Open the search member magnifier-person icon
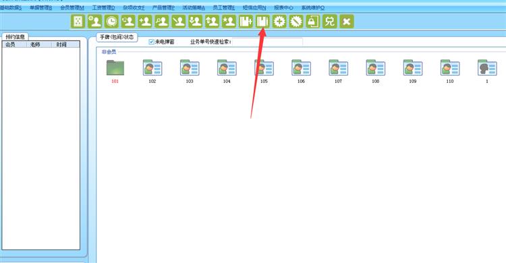Image resolution: width=506 pixels, height=263 pixels. click(162, 22)
